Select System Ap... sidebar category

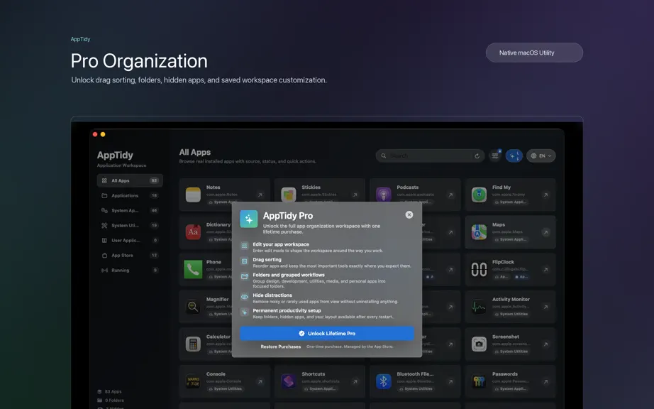130,210
